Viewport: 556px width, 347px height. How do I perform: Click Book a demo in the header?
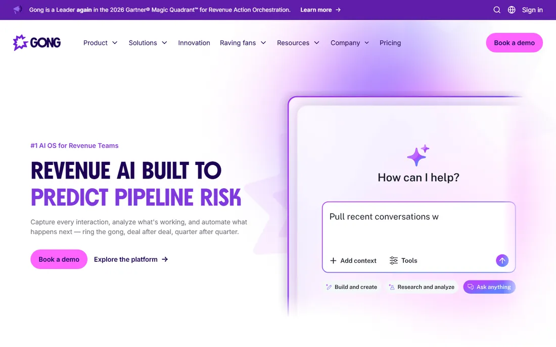click(x=514, y=43)
